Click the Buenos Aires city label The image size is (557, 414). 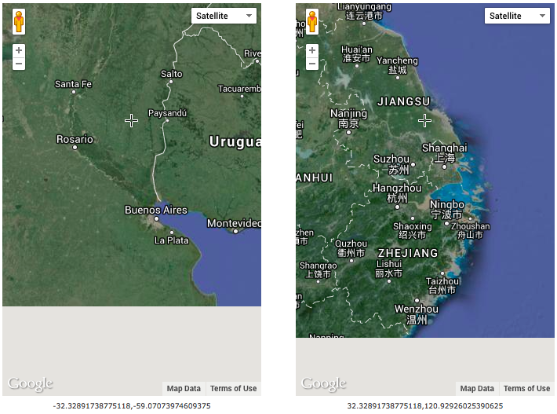(x=156, y=210)
